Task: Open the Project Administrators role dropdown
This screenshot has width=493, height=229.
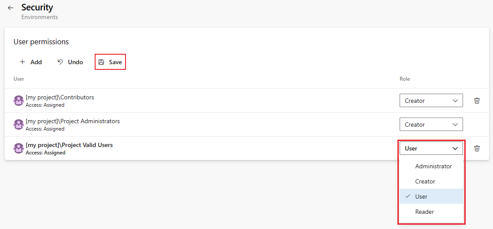Action: (431, 124)
